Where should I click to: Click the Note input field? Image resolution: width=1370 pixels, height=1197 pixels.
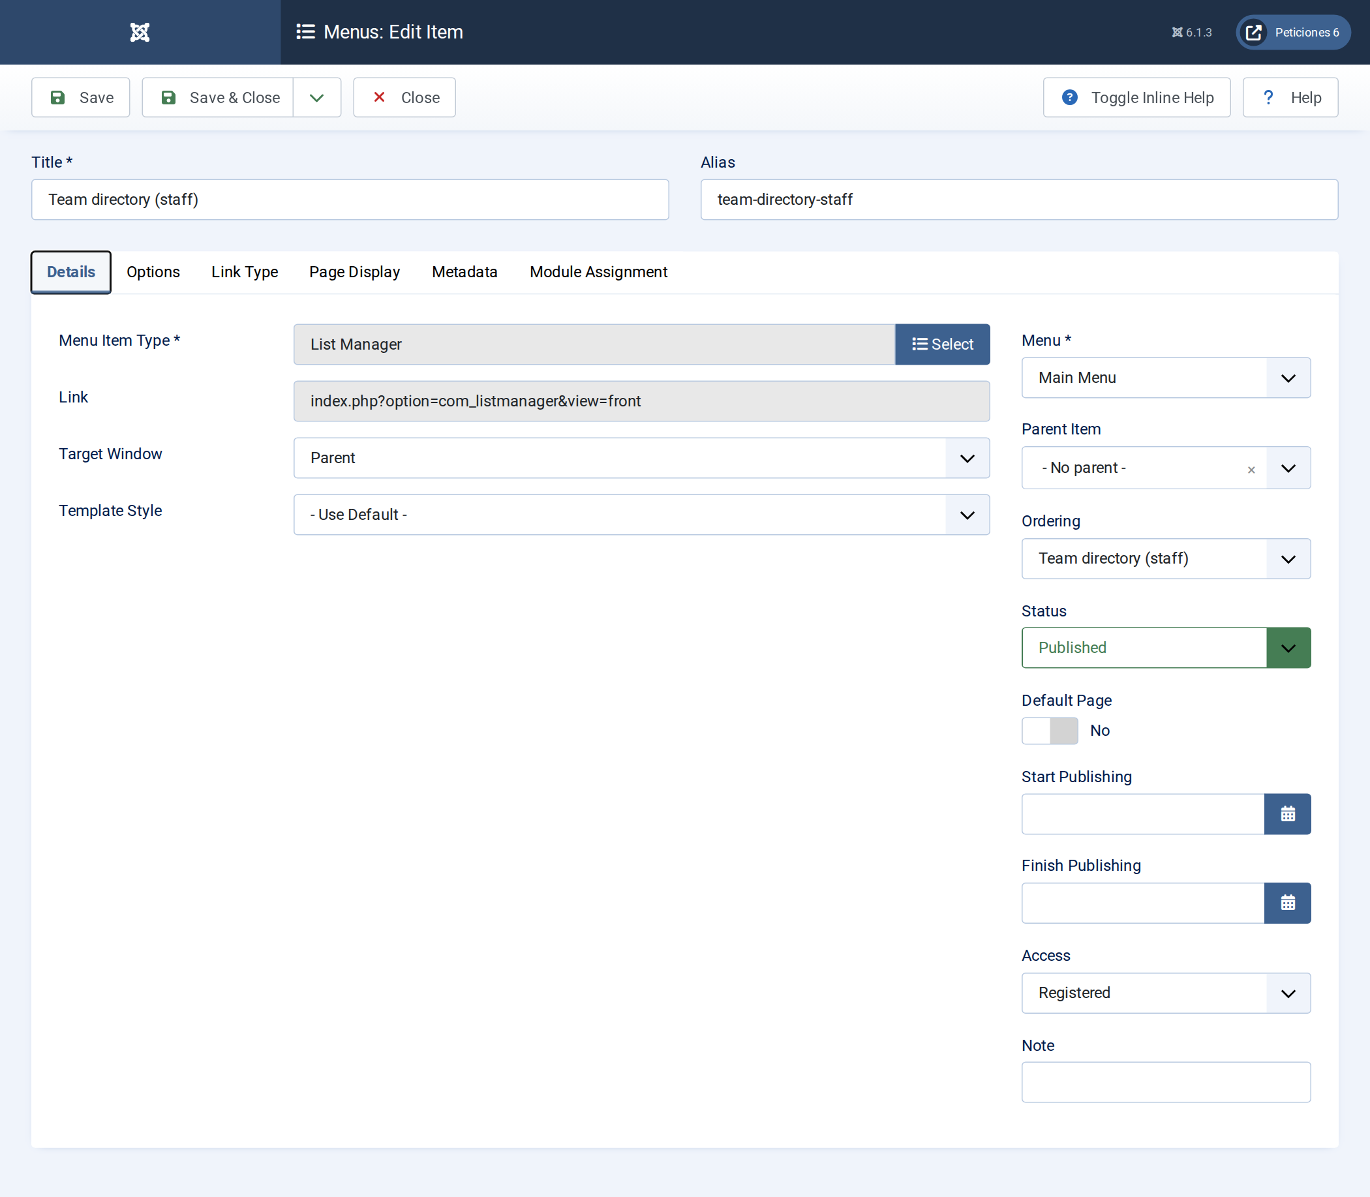(1166, 1082)
